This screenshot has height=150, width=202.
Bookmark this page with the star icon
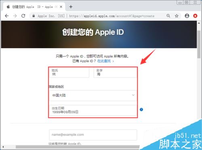tap(177, 16)
